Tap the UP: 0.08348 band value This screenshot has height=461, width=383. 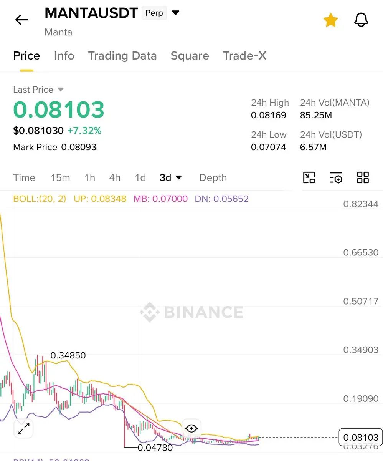click(x=100, y=199)
